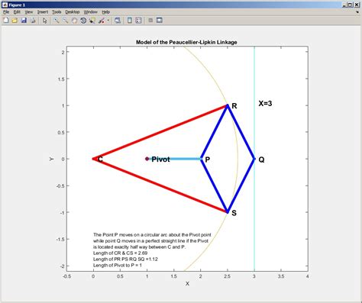The image size is (362, 303).
Task: Click the 'Length of Pivot to P = 1' text
Action: click(118, 265)
